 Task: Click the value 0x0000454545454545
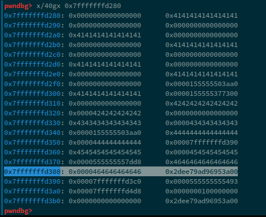pos(202,152)
